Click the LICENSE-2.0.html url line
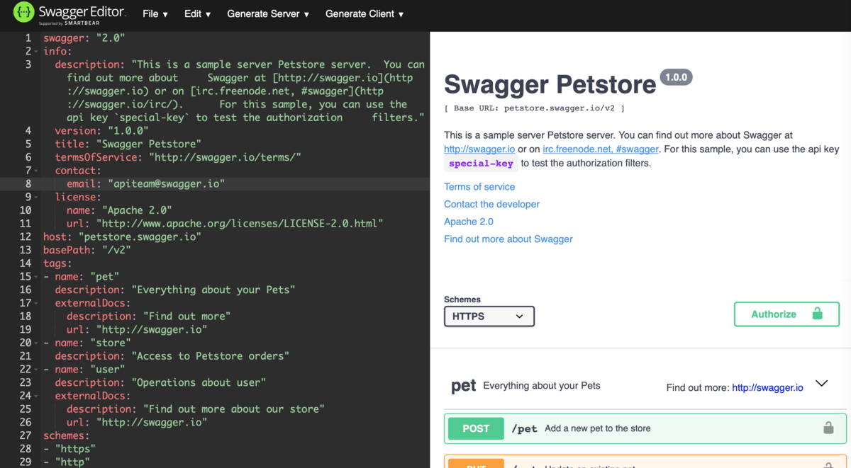Screen dimensions: 851x468 pyautogui.click(x=225, y=223)
